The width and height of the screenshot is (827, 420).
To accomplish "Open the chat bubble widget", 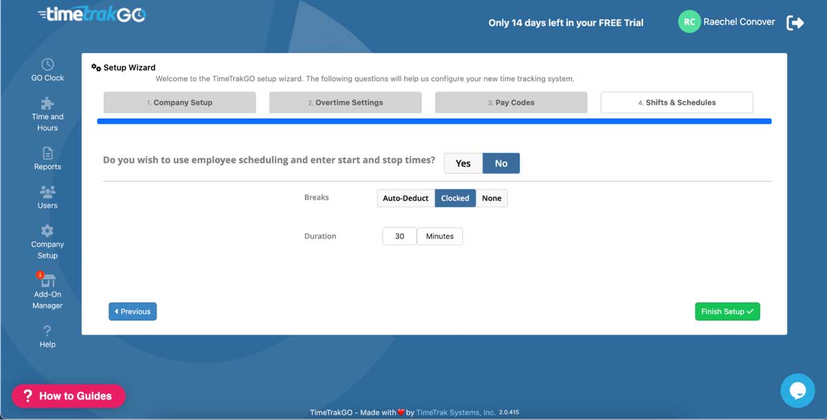I will [797, 391].
